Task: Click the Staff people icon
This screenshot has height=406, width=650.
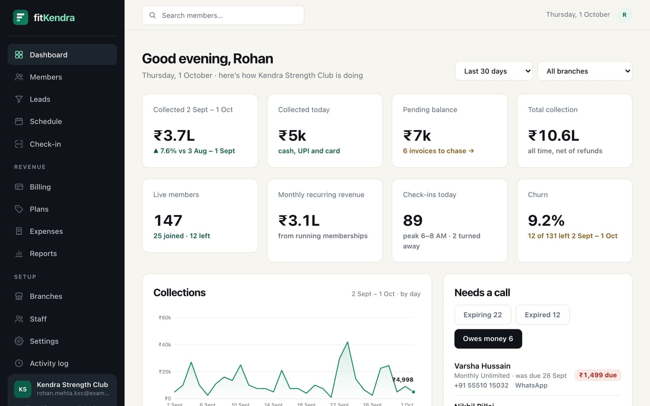Action: click(x=19, y=319)
